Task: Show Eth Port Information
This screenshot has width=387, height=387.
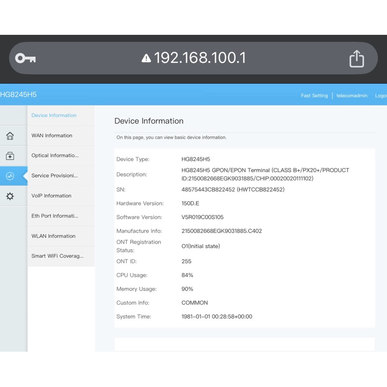Action: pyautogui.click(x=55, y=216)
